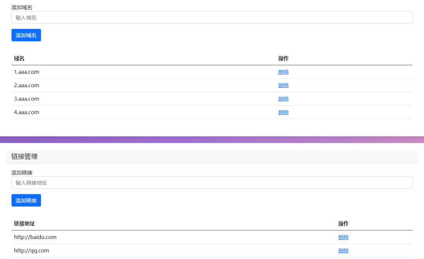The width and height of the screenshot is (424, 259).
Task: Select the http://qq.com address cell
Action: (31, 251)
